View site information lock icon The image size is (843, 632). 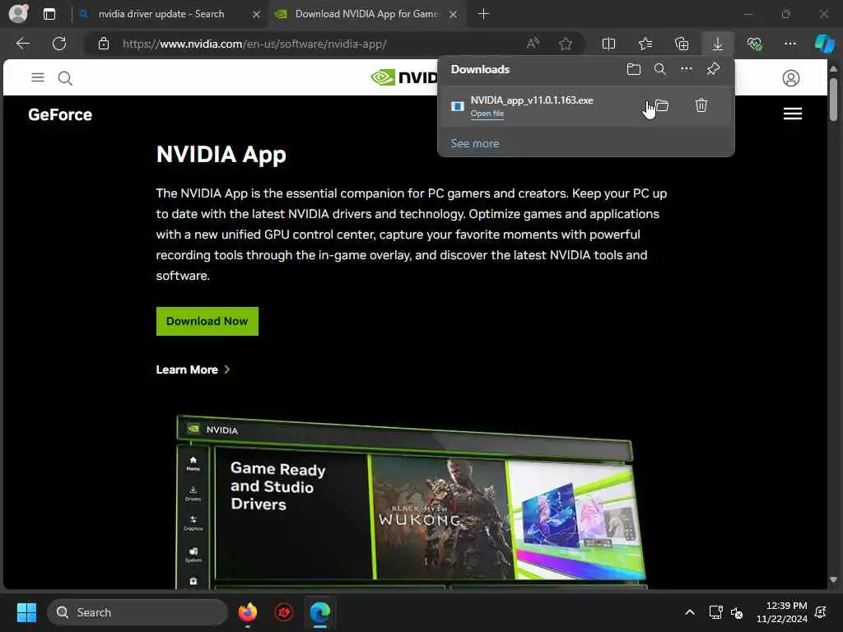pos(104,44)
